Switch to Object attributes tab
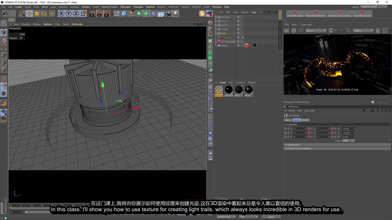Screen dimensions: 392x220 306,120
